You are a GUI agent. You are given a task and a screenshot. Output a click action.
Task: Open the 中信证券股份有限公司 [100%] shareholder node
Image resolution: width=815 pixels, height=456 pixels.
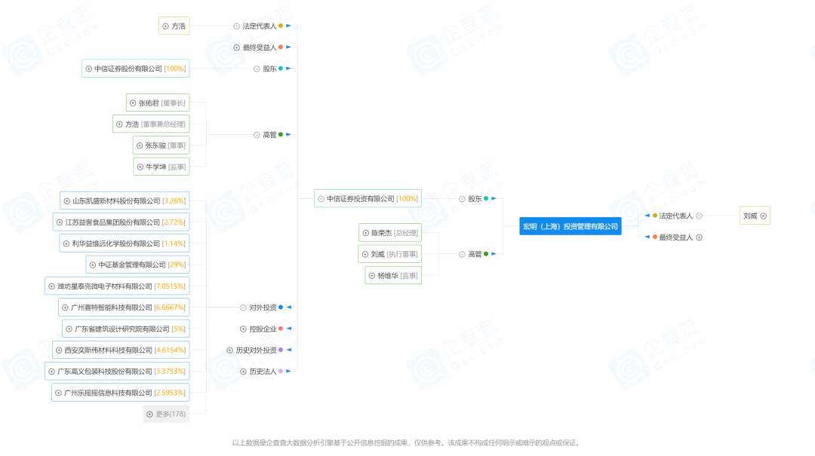(x=136, y=69)
